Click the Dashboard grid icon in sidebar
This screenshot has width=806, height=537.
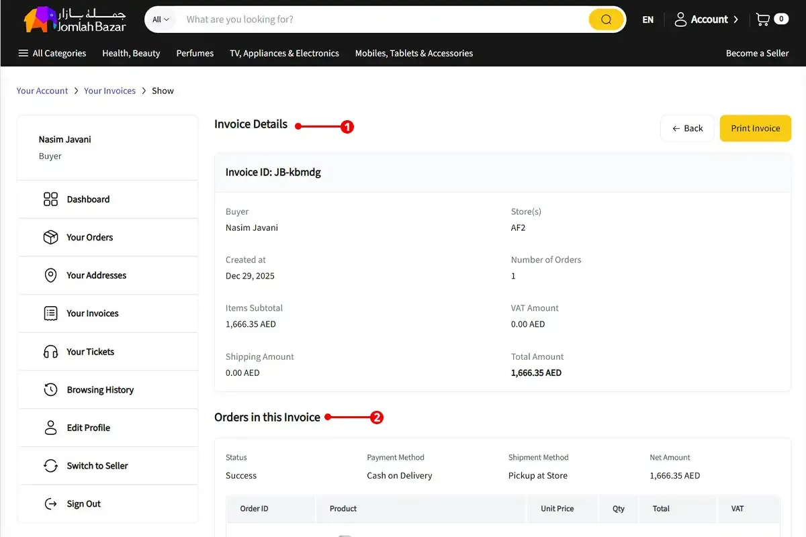click(50, 199)
